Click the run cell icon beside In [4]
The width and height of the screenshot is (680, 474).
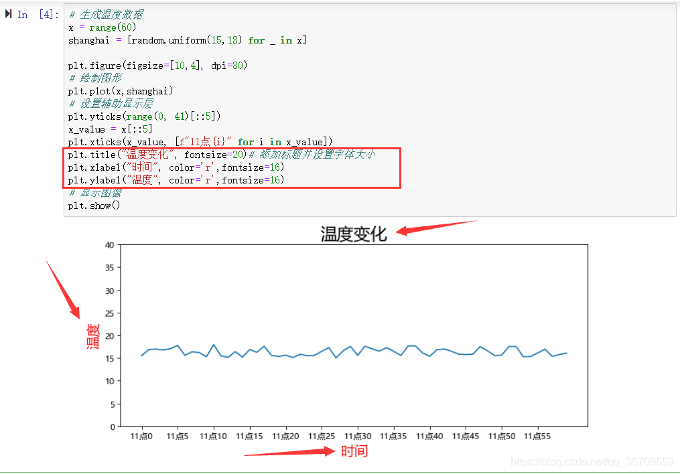coord(8,14)
